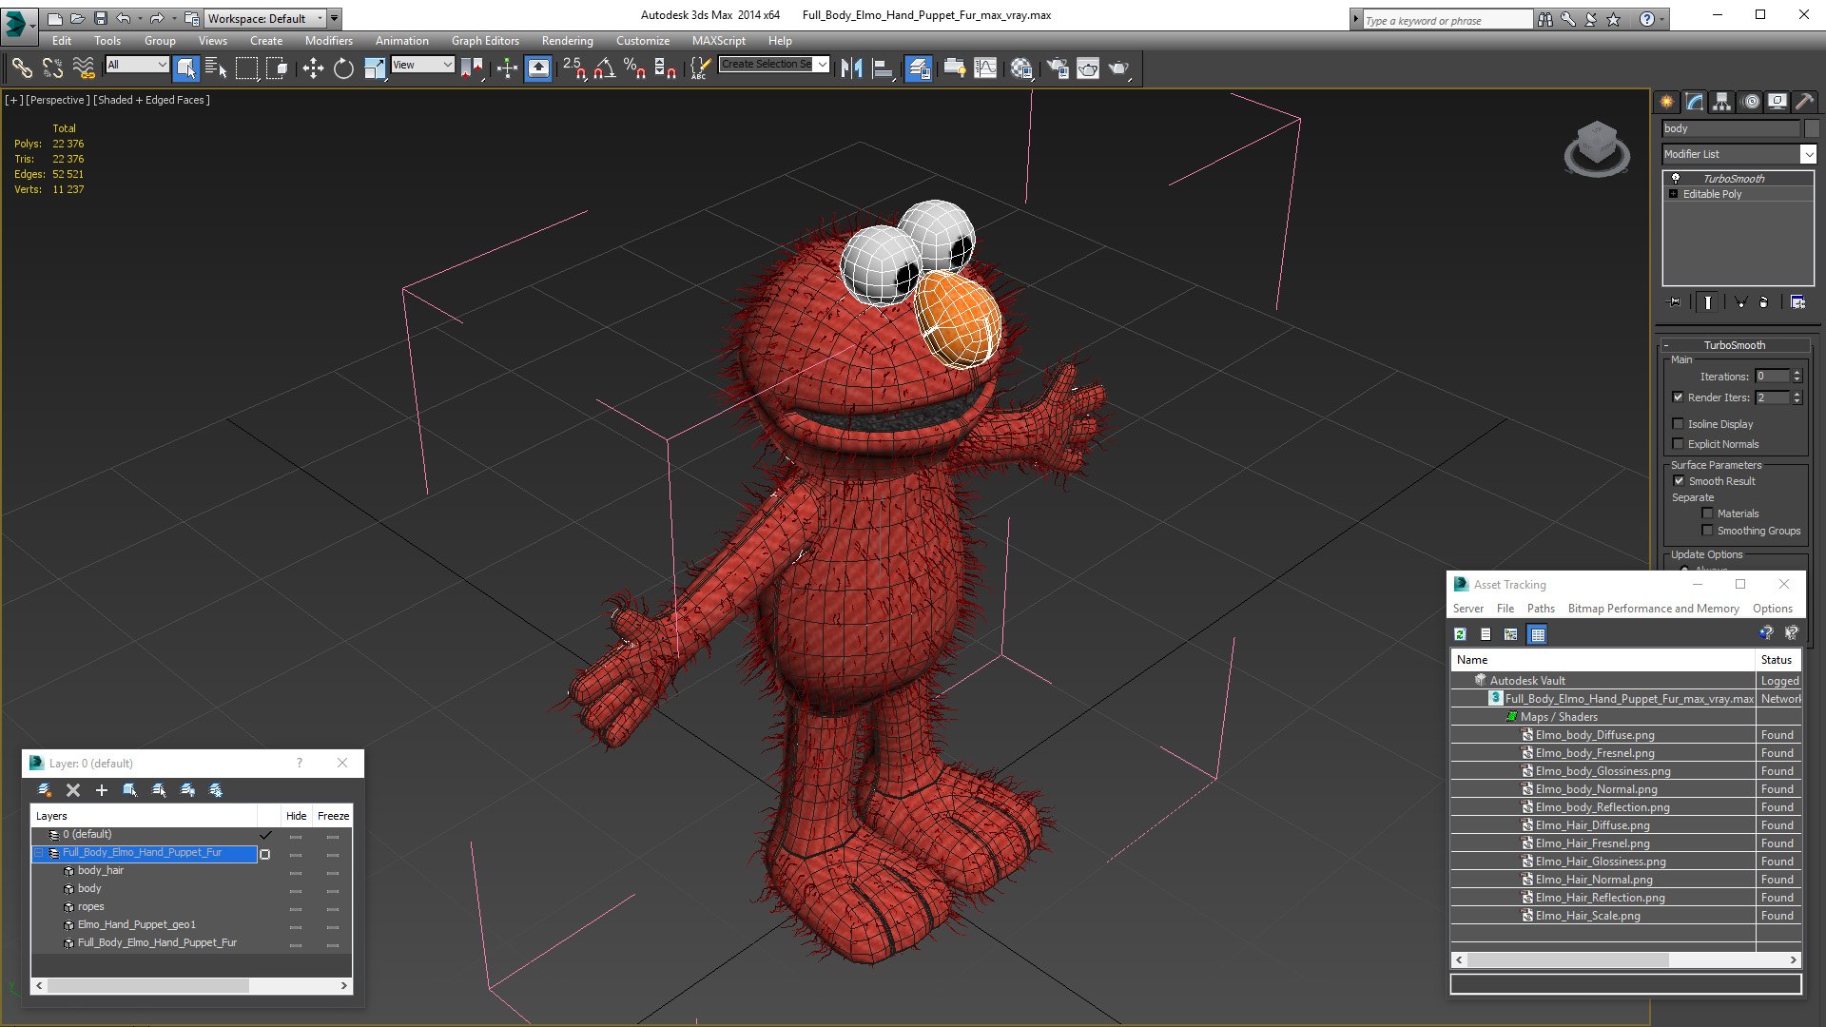Choose Rectangular Selection Region tool
This screenshot has height=1027, width=1826.
point(247,68)
